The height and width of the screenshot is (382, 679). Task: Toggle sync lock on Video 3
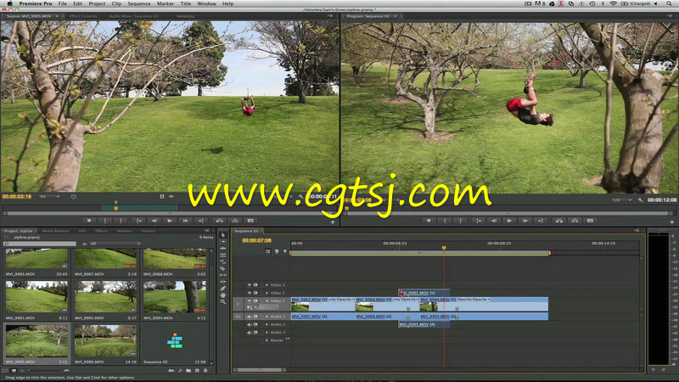[x=255, y=285]
